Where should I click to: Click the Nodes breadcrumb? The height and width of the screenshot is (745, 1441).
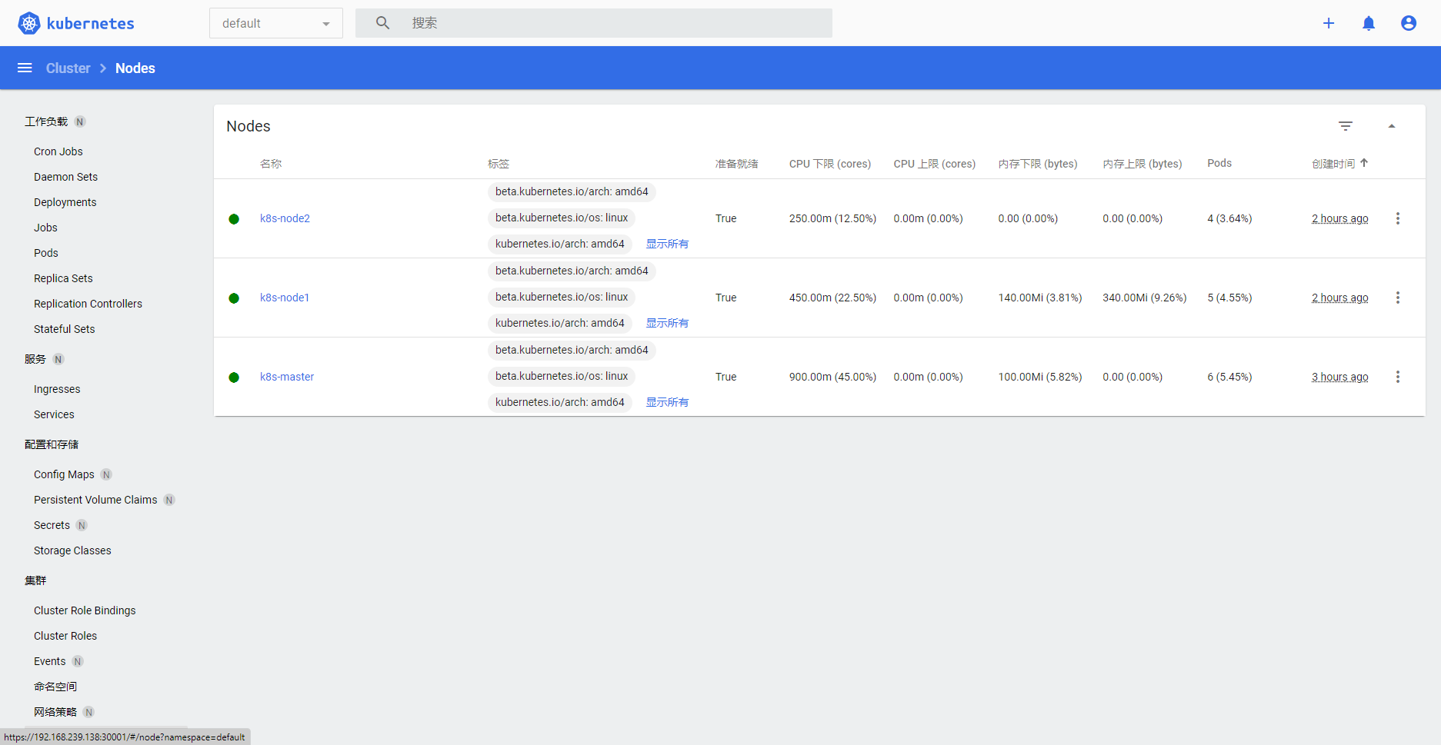point(135,68)
